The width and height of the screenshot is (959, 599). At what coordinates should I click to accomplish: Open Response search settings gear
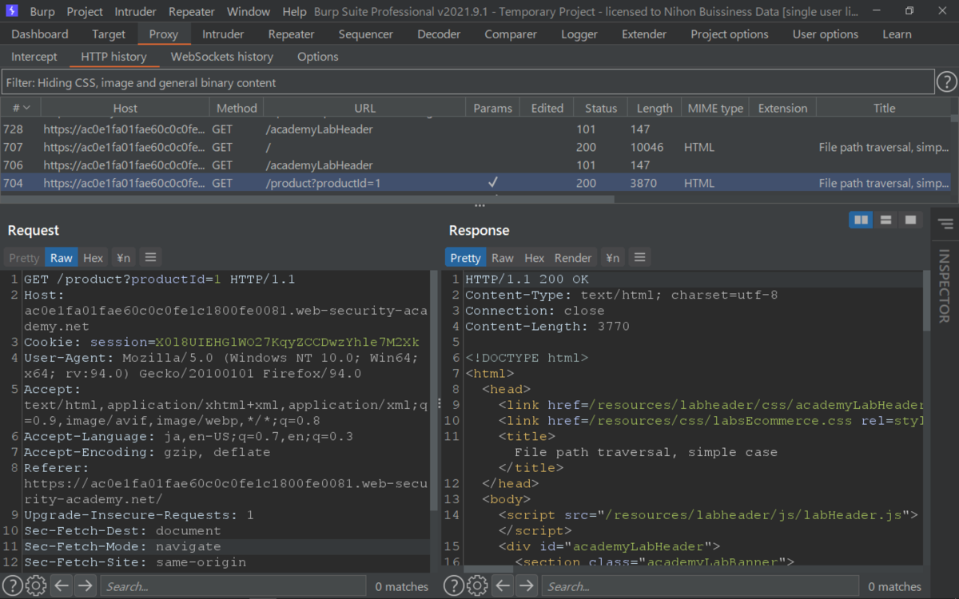click(x=477, y=585)
